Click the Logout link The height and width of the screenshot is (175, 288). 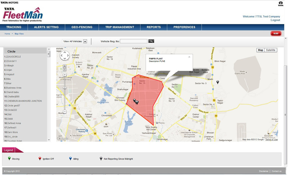[x=275, y=20]
